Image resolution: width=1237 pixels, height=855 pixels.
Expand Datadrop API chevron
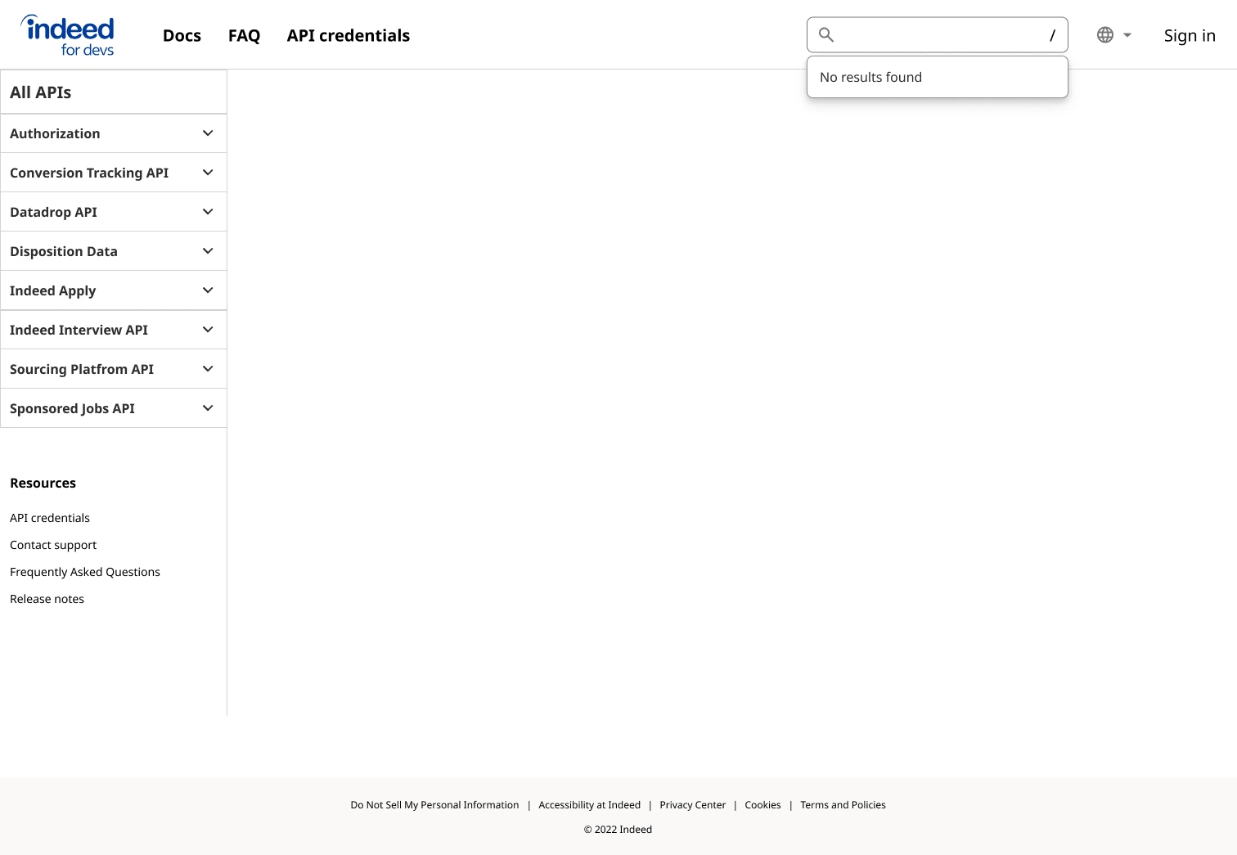pos(208,212)
